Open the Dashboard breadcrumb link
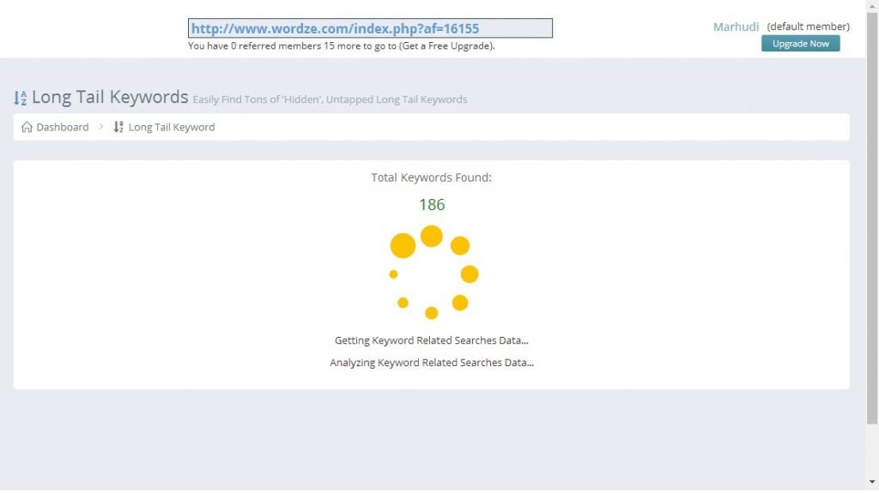Image resolution: width=879 pixels, height=493 pixels. [x=62, y=127]
